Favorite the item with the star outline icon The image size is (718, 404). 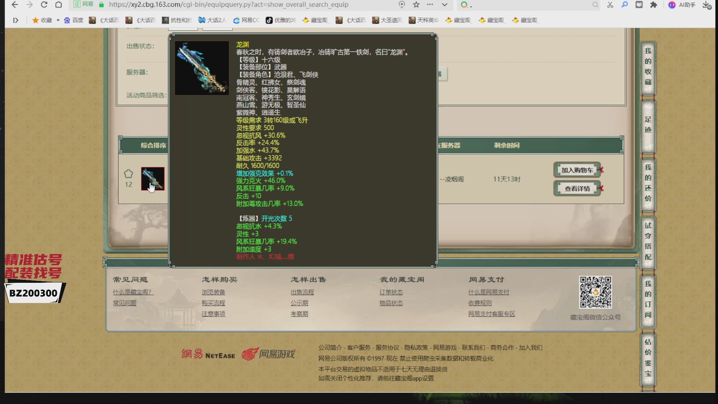click(128, 174)
